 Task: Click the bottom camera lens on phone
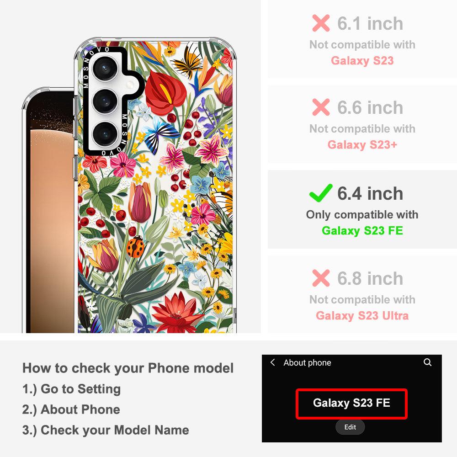coord(105,134)
